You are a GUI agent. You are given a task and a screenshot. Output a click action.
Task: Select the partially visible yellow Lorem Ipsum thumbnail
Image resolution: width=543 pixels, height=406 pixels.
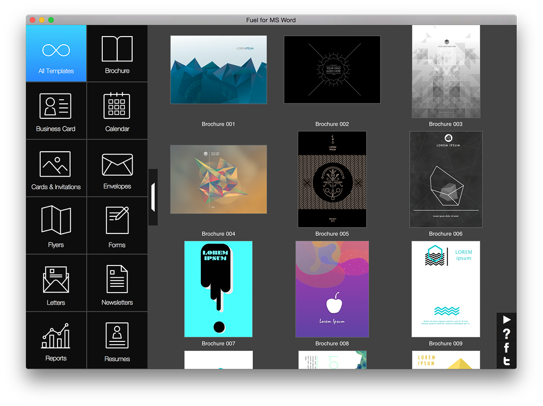tap(446, 360)
